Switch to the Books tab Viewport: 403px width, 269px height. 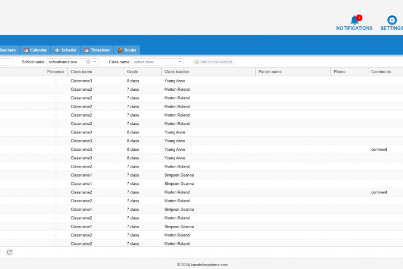click(x=127, y=50)
